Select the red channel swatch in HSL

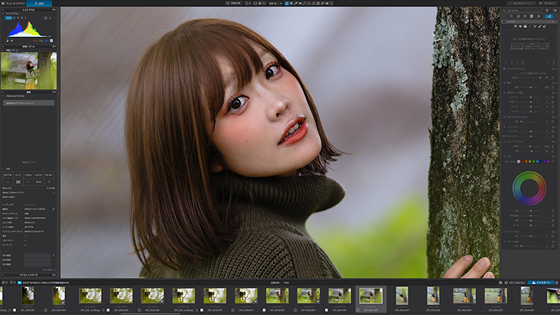point(522,162)
